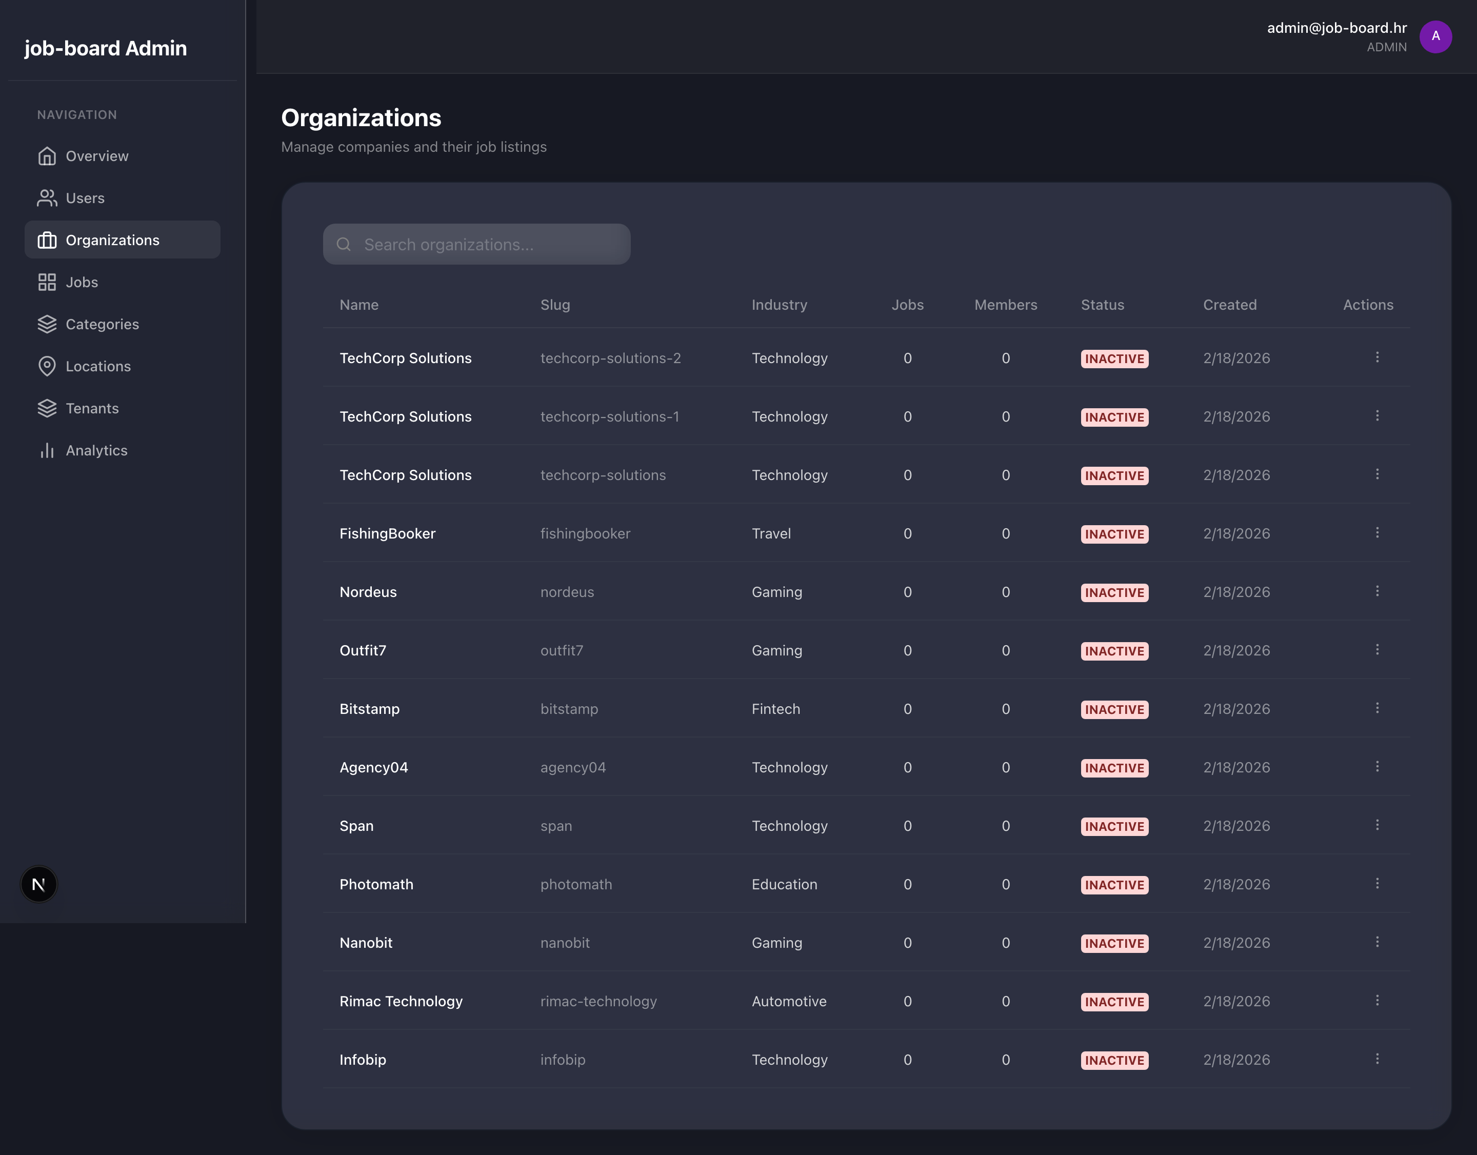Focus the Search organizations input field

(x=487, y=244)
